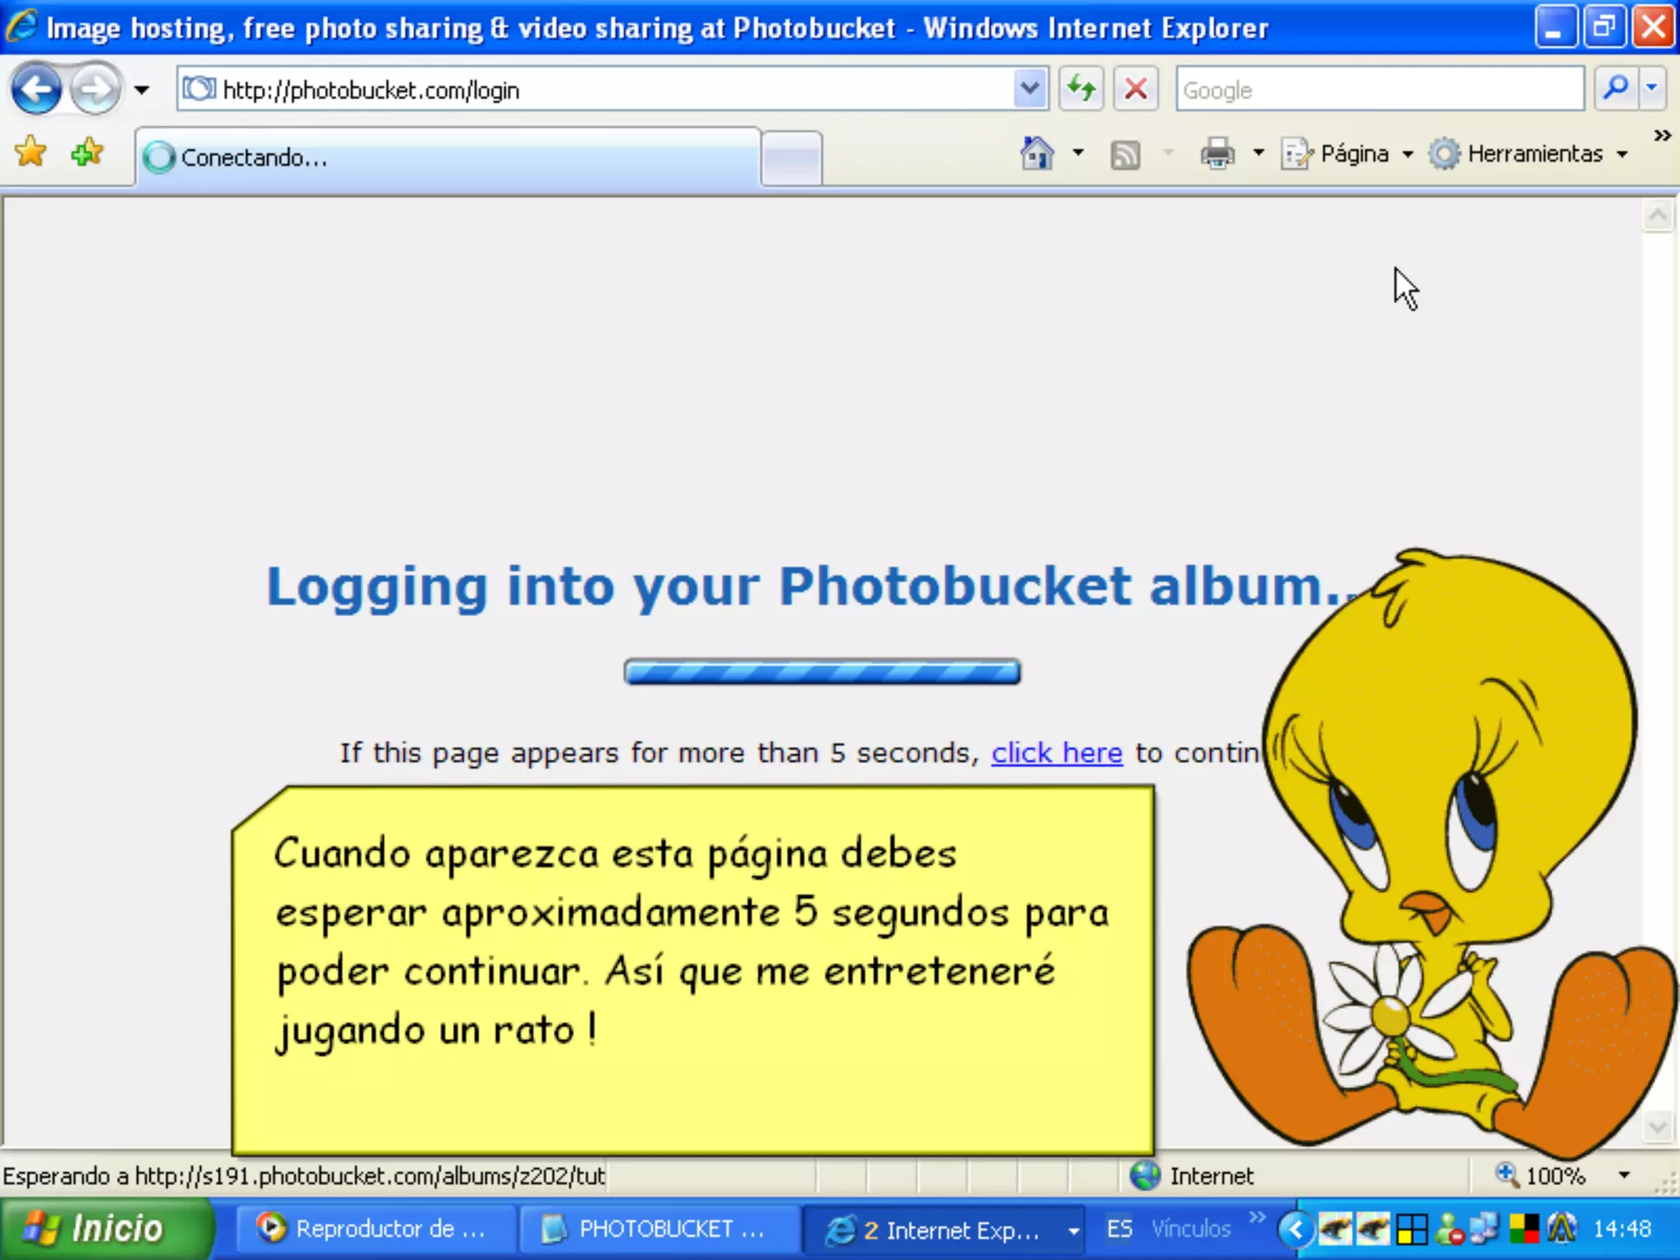Click the 'click here' link
The width and height of the screenshot is (1680, 1260).
[x=1057, y=752]
